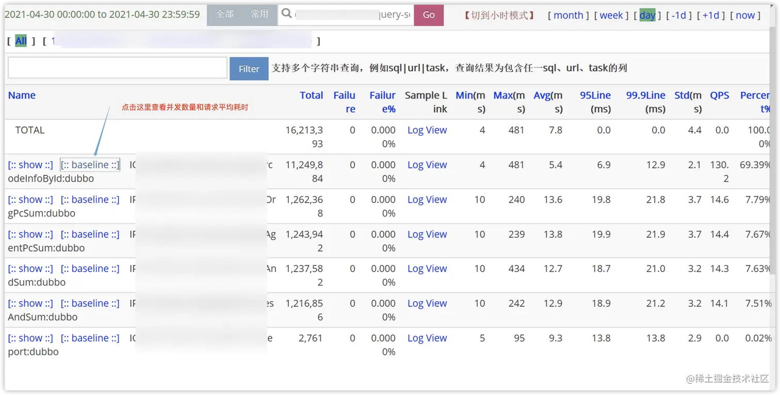The width and height of the screenshot is (780, 395).
Task: Click total count 1,262,368
Action: click(x=304, y=206)
